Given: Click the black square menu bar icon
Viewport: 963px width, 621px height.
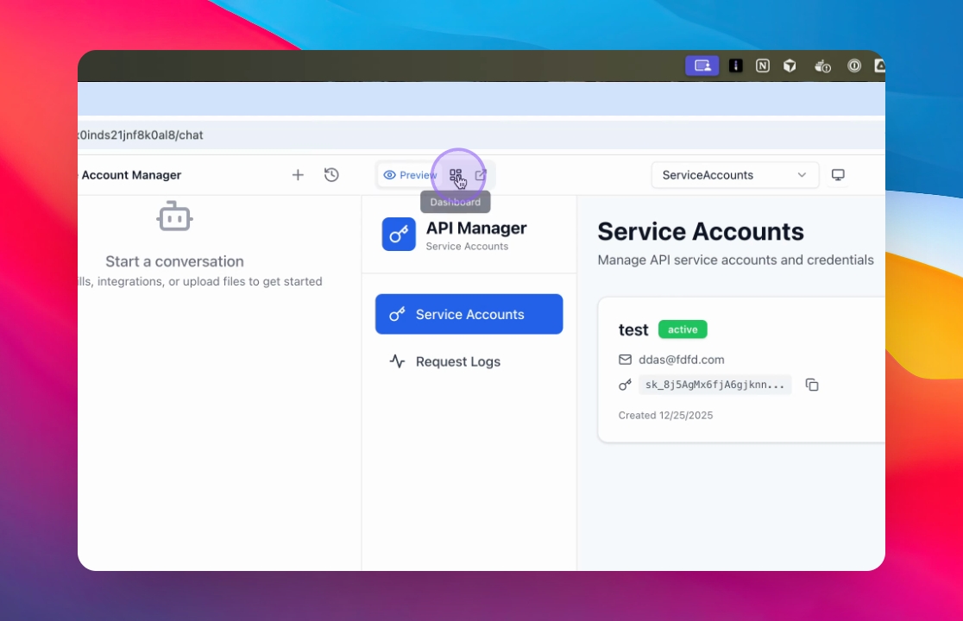Looking at the screenshot, I should (x=736, y=66).
